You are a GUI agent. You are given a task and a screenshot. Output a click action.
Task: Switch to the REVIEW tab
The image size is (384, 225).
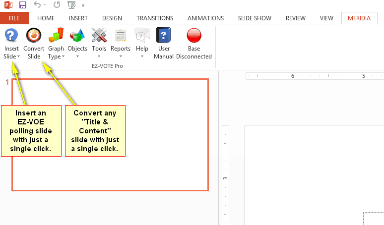(x=296, y=18)
